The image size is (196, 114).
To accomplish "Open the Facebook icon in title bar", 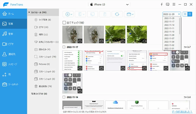I will tap(161, 5).
